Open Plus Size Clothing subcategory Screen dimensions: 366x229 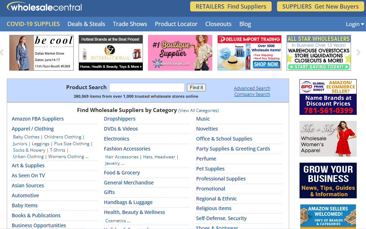click(x=71, y=144)
